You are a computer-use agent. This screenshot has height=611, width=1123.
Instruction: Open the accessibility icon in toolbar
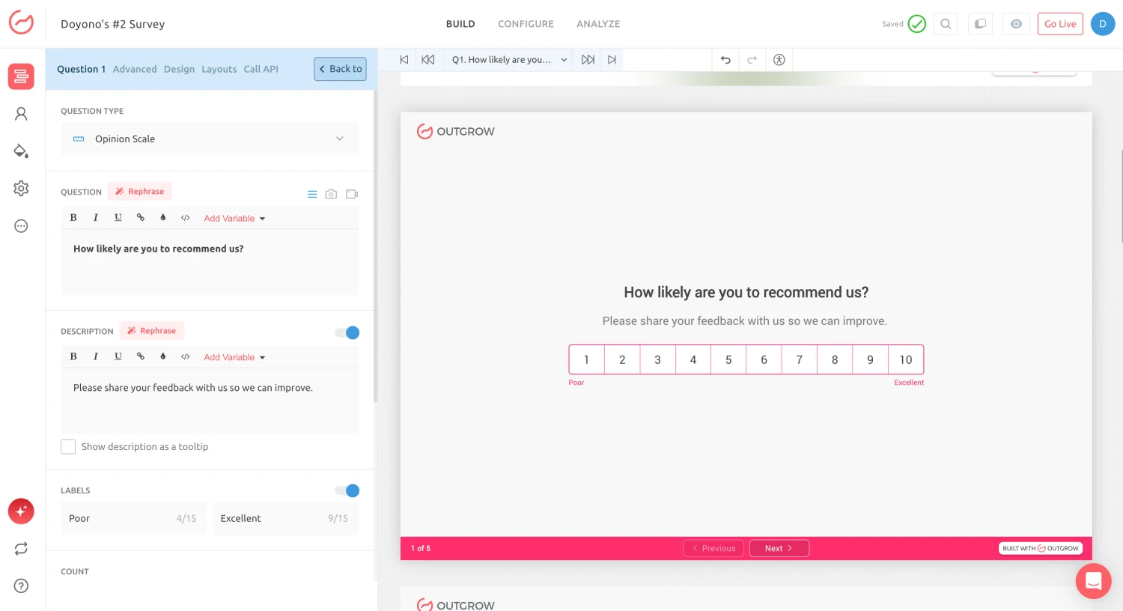pos(779,60)
